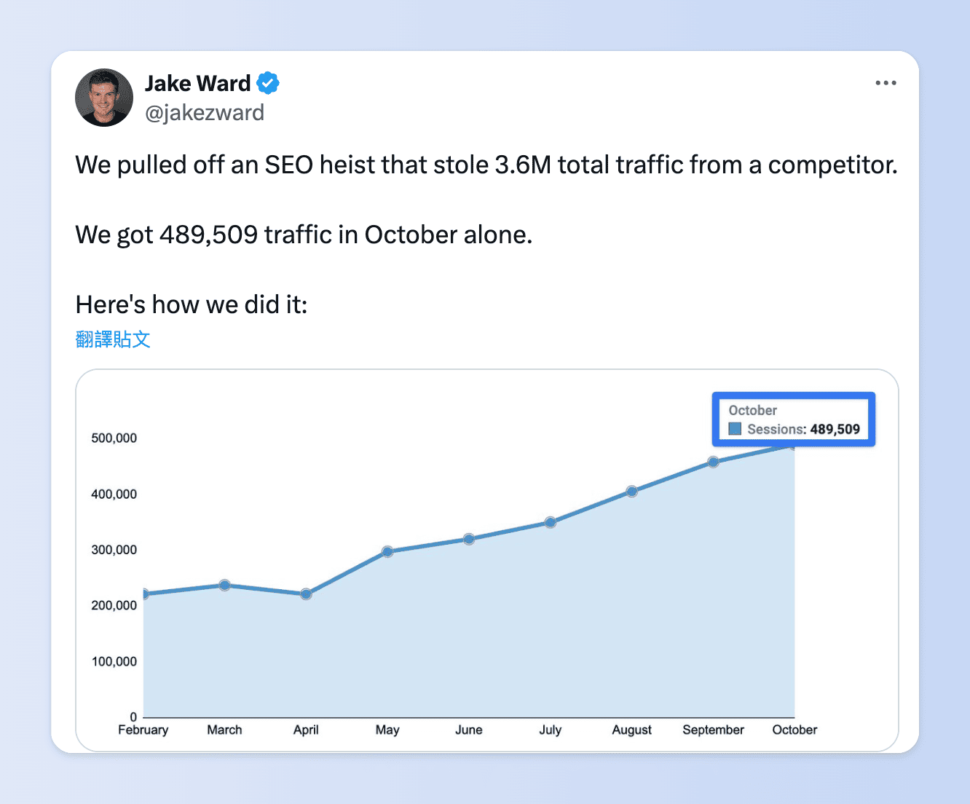Screen dimensions: 970x804
Task: Click the blue Sessions legend color square
Action: tap(735, 429)
